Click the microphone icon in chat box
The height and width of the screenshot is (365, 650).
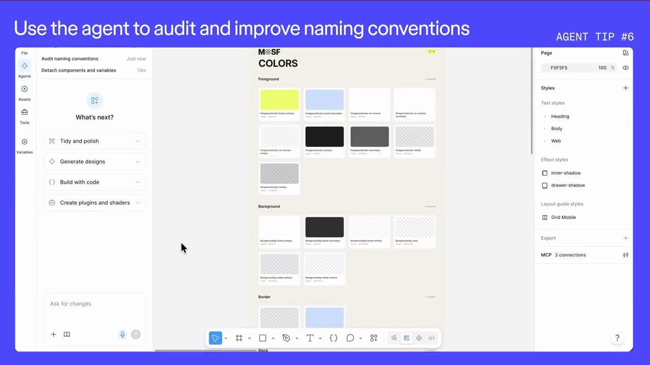[122, 334]
